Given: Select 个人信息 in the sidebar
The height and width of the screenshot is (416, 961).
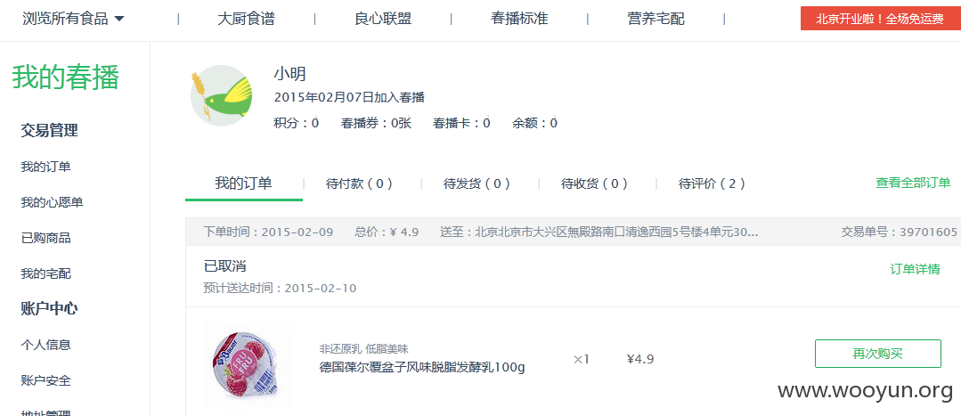Looking at the screenshot, I should [x=46, y=345].
